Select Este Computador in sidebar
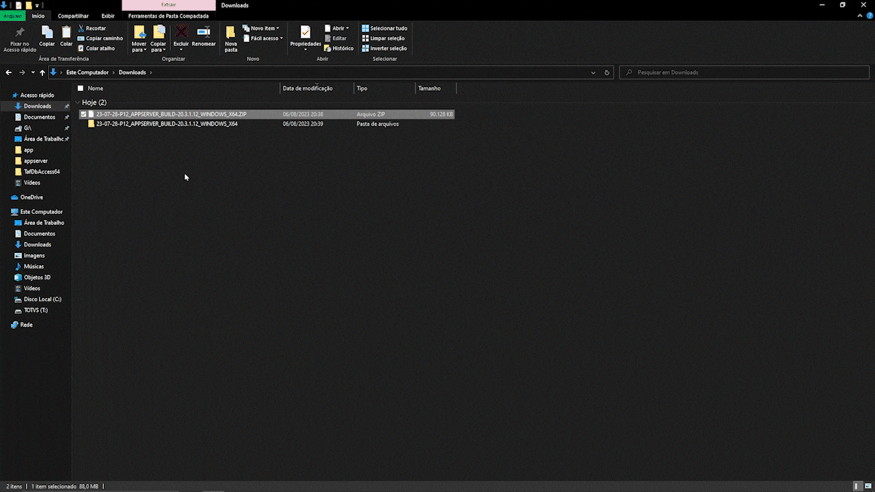Image resolution: width=875 pixels, height=492 pixels. pyautogui.click(x=37, y=212)
